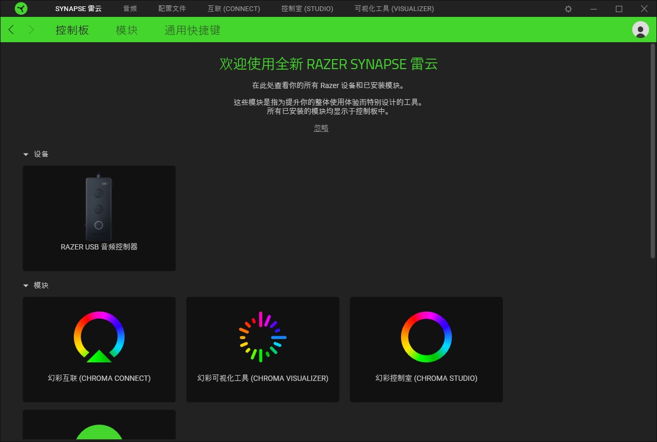Screen dimensions: 657x442
Task: Open Chroma Studio rainbow circle icon
Action: (426, 337)
